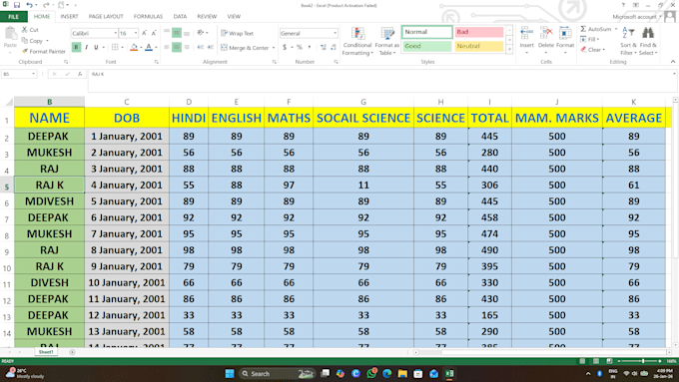Toggle Center horizontal alignment
679x382 pixels.
(177, 47)
